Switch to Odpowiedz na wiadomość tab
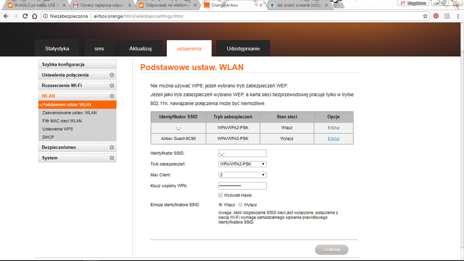Screen dimensions: 464x261 point(167,5)
